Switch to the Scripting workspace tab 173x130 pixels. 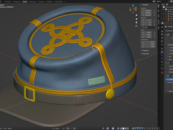[x=41, y=2]
